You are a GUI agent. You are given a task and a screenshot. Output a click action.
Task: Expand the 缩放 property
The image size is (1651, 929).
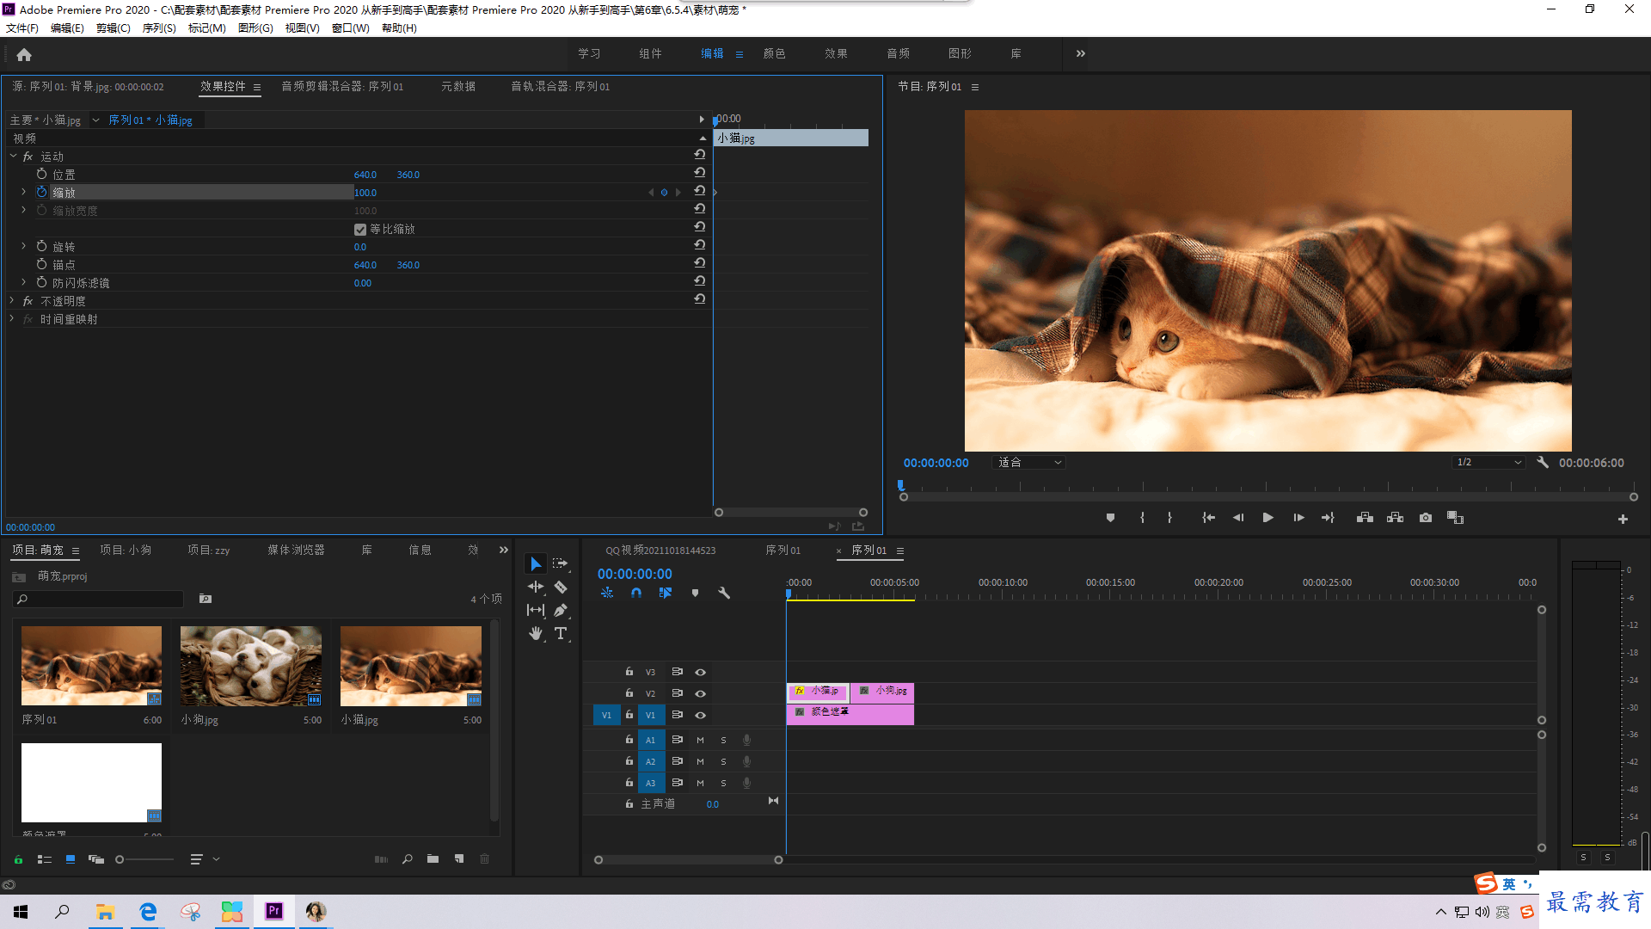tap(23, 192)
